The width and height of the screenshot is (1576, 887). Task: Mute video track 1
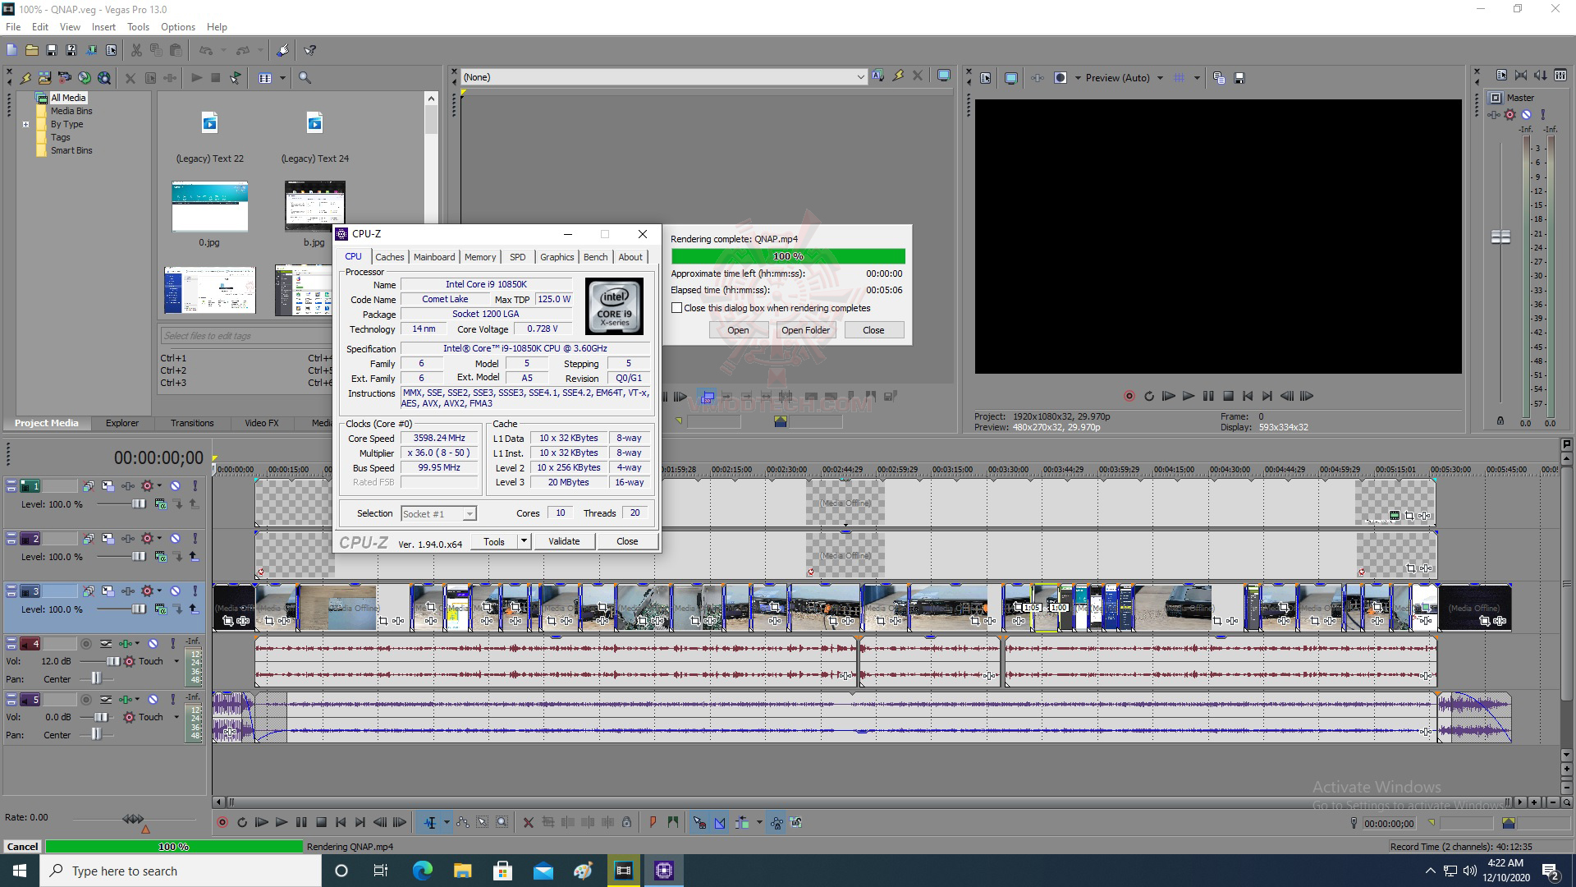tap(175, 486)
